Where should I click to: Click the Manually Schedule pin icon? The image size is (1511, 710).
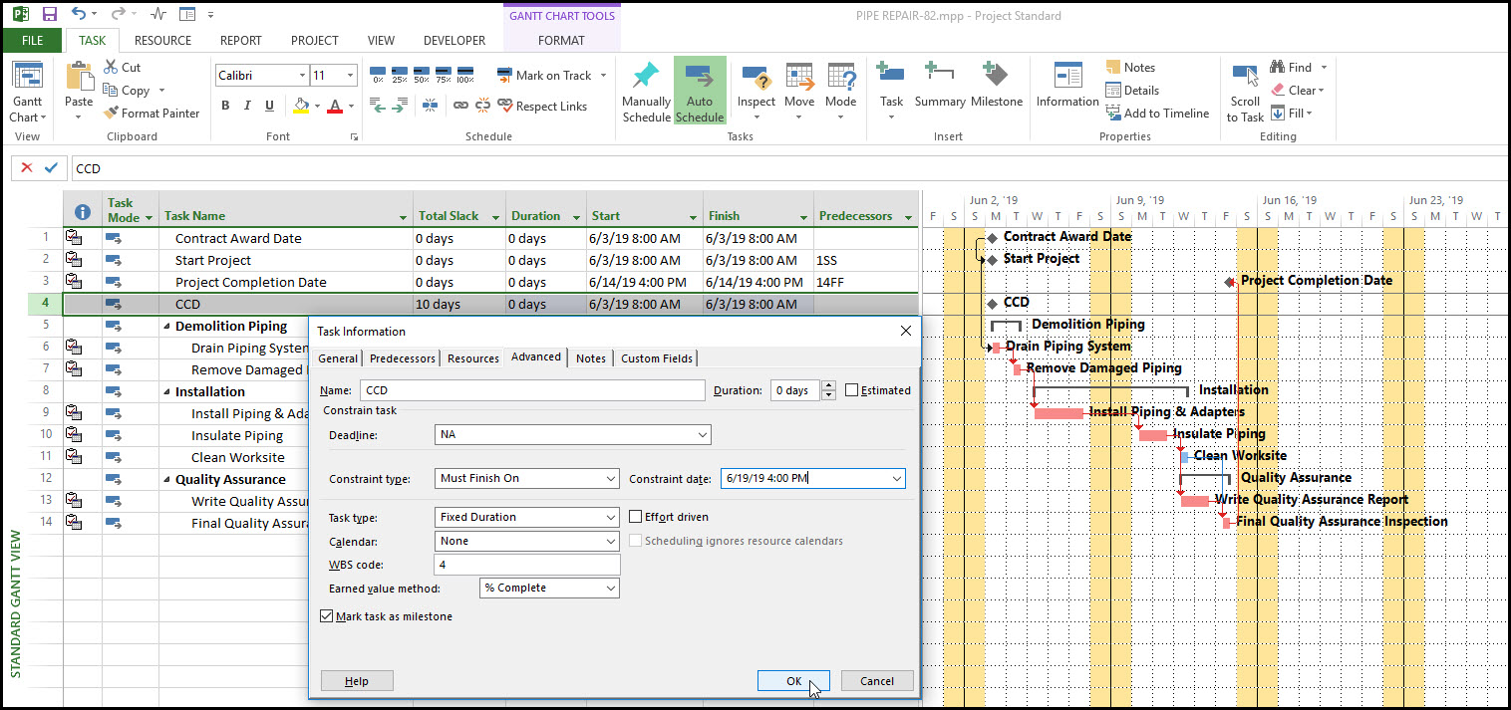[x=646, y=78]
